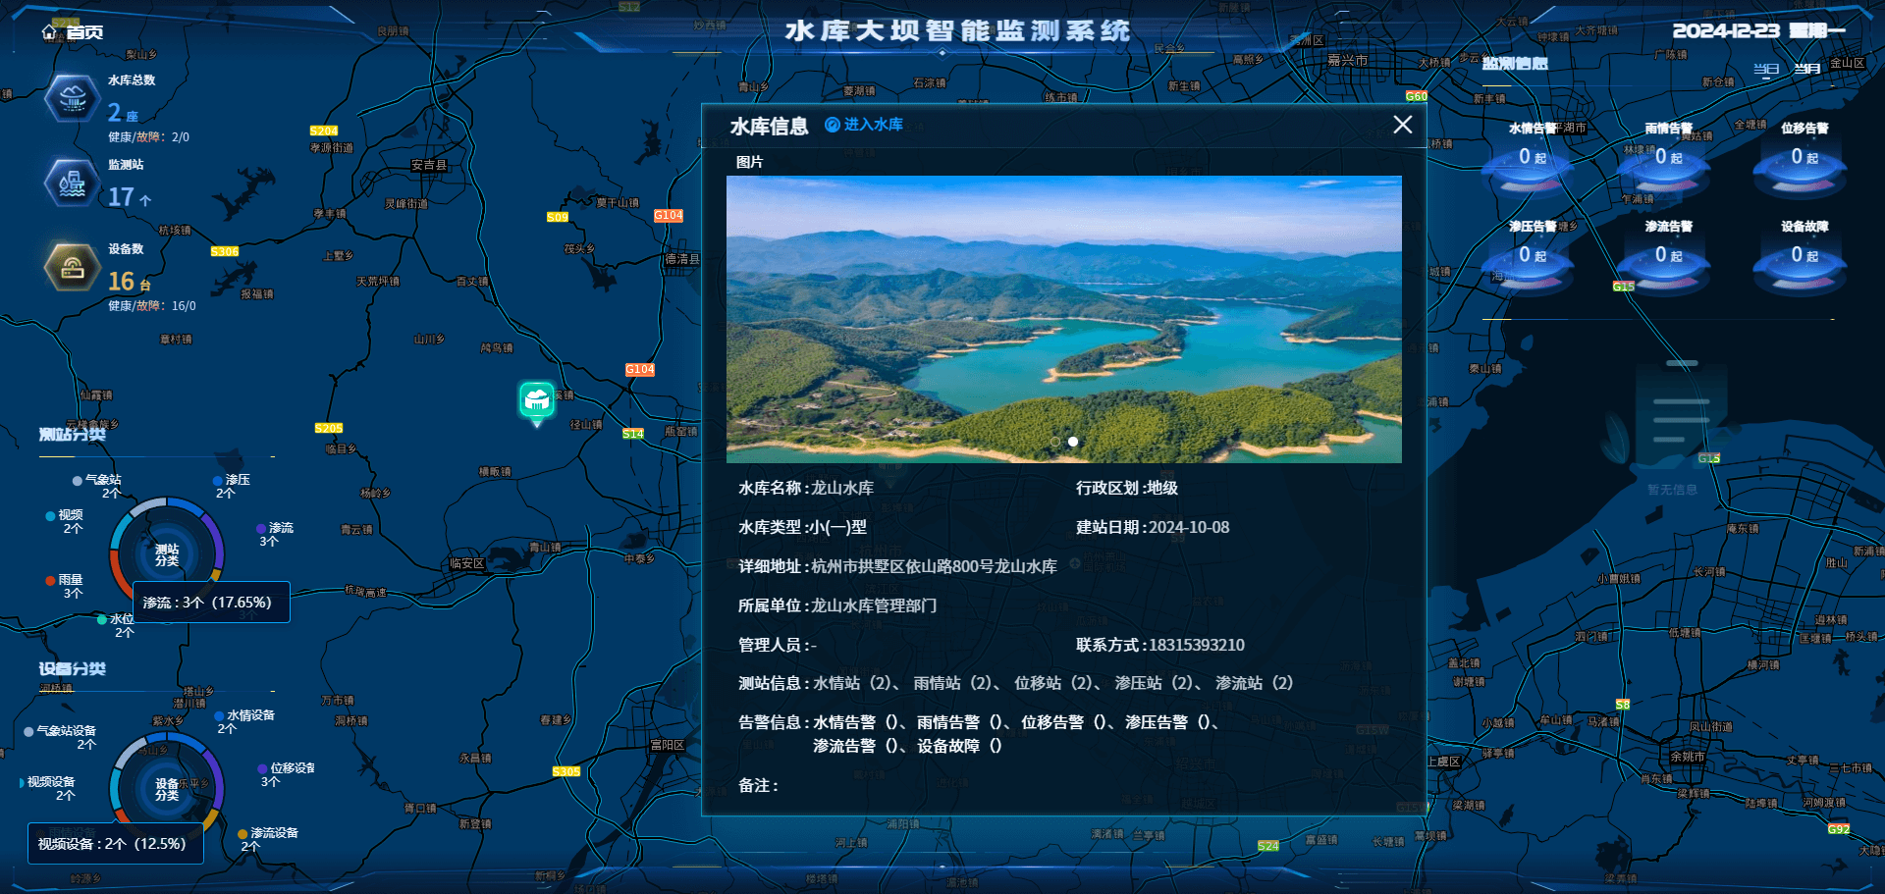
Task: Click the active carousel dot under the reservoir photo
Action: (x=1072, y=442)
